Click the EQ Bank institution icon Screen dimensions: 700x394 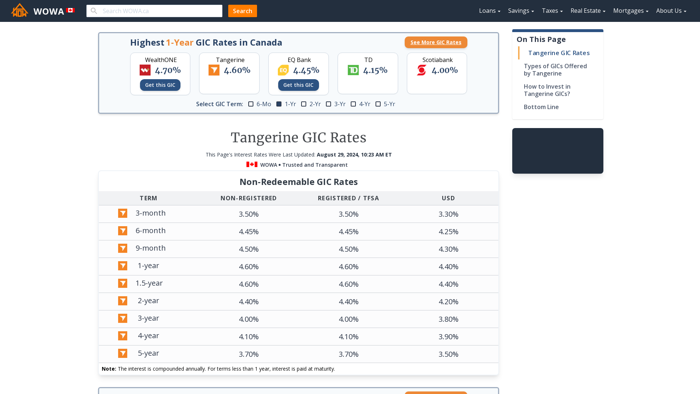click(x=283, y=70)
